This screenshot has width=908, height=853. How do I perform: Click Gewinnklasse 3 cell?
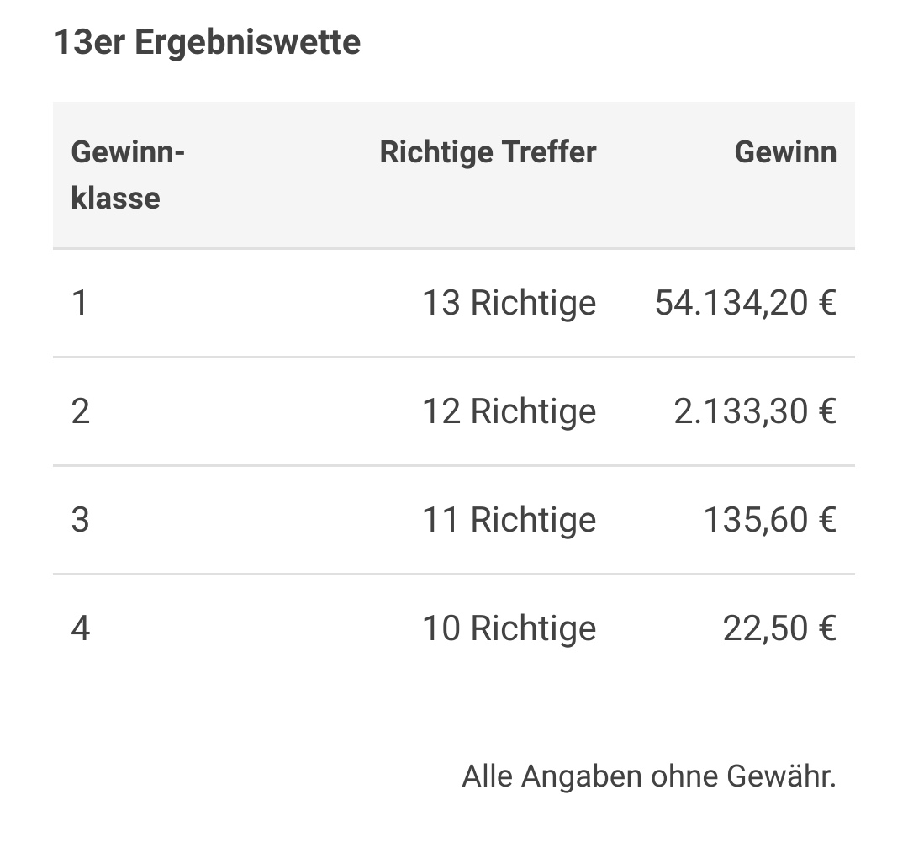[81, 520]
